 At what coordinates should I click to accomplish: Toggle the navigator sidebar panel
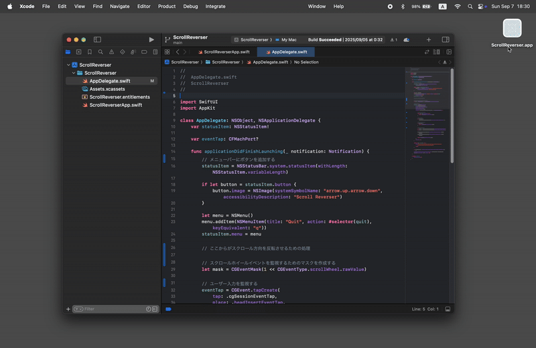97,39
